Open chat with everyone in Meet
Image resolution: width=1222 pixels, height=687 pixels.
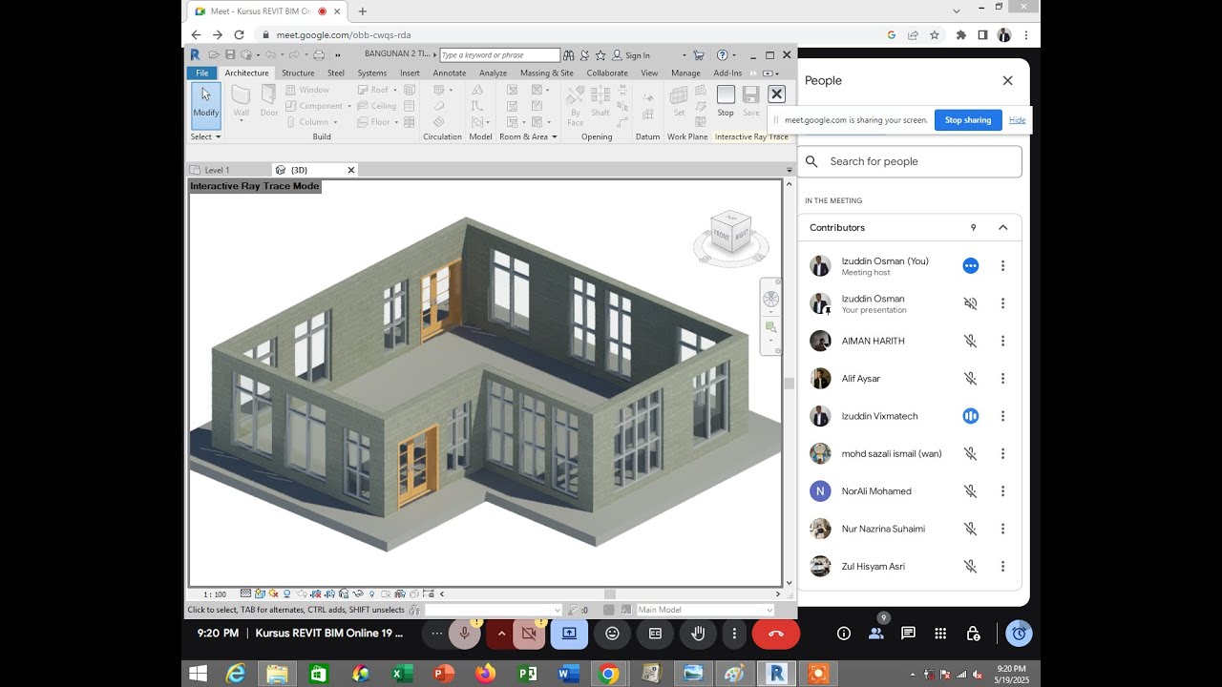[x=908, y=633]
